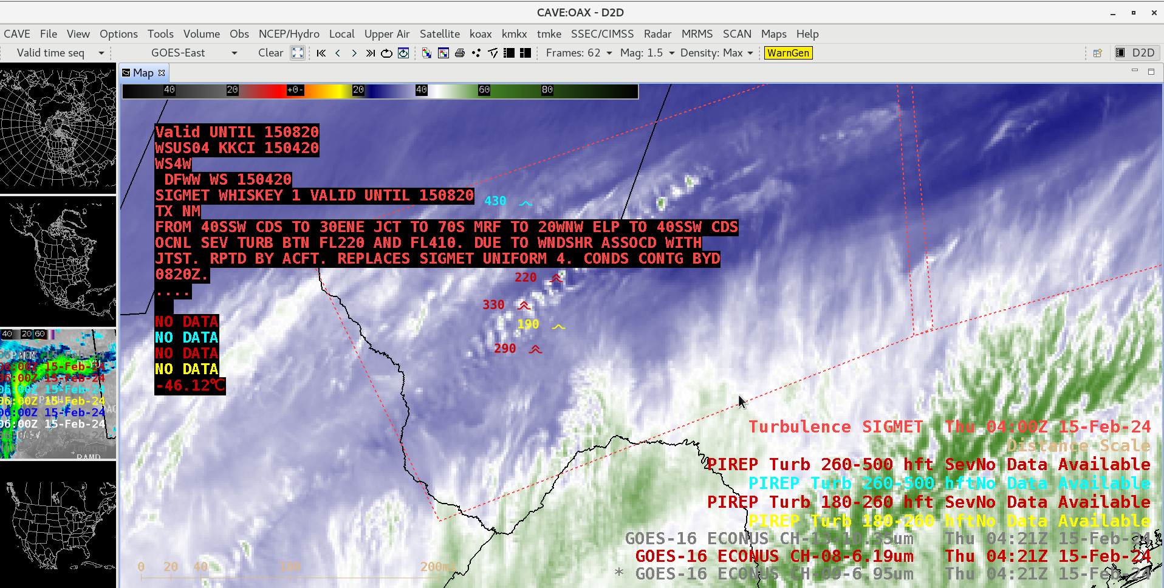Switch to single-panel side layout icon
The height and width of the screenshot is (588, 1164).
click(509, 53)
